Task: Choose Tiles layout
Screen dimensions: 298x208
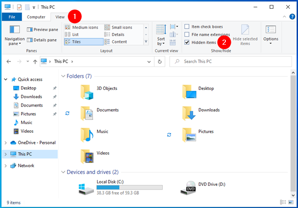Action: tap(84, 42)
